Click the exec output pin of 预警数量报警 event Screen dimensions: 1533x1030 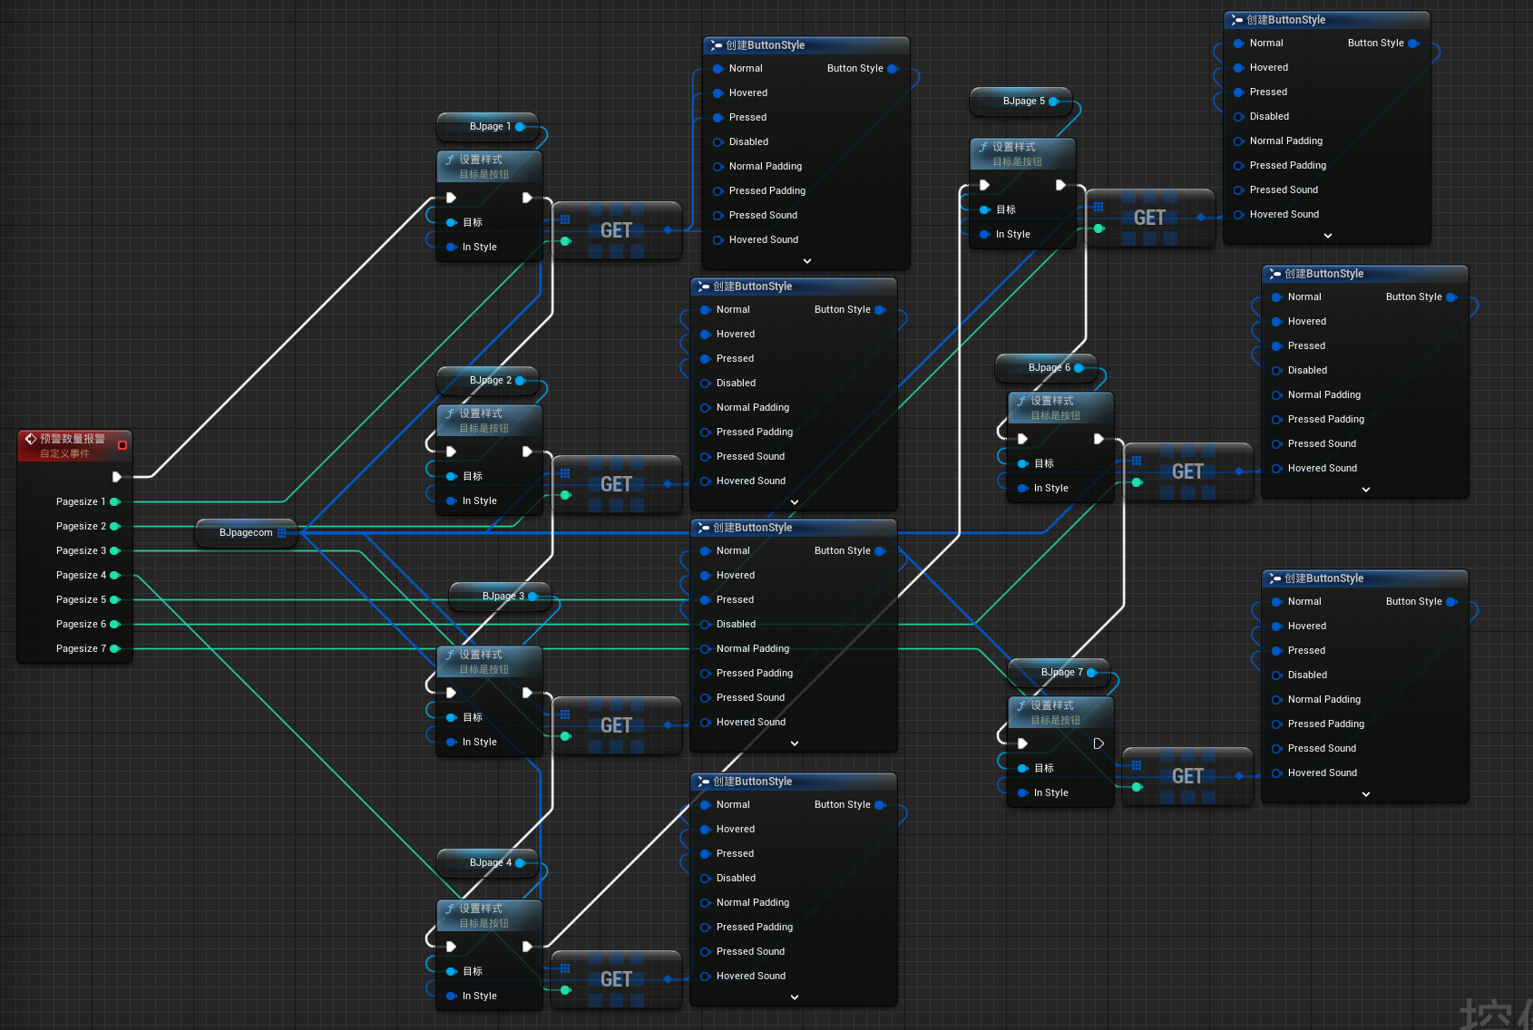click(117, 477)
